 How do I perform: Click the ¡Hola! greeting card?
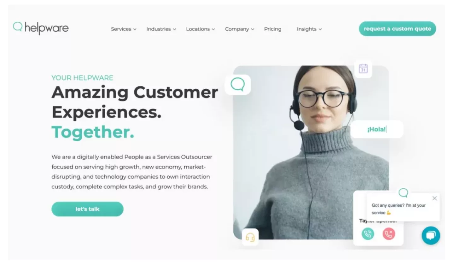click(x=377, y=129)
